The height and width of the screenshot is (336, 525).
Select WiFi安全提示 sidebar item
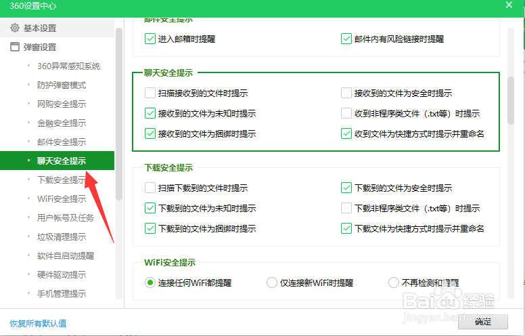coord(62,199)
